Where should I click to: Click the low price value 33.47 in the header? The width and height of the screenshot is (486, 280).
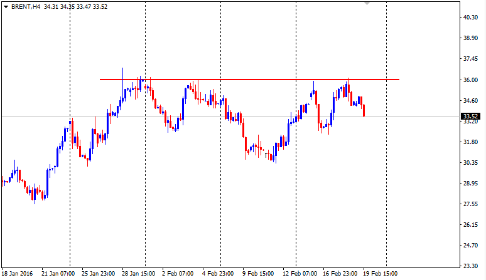[84, 6]
